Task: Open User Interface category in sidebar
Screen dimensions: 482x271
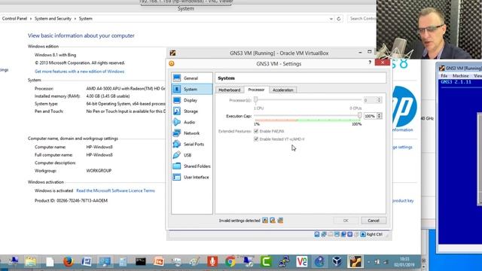Action: (192, 178)
